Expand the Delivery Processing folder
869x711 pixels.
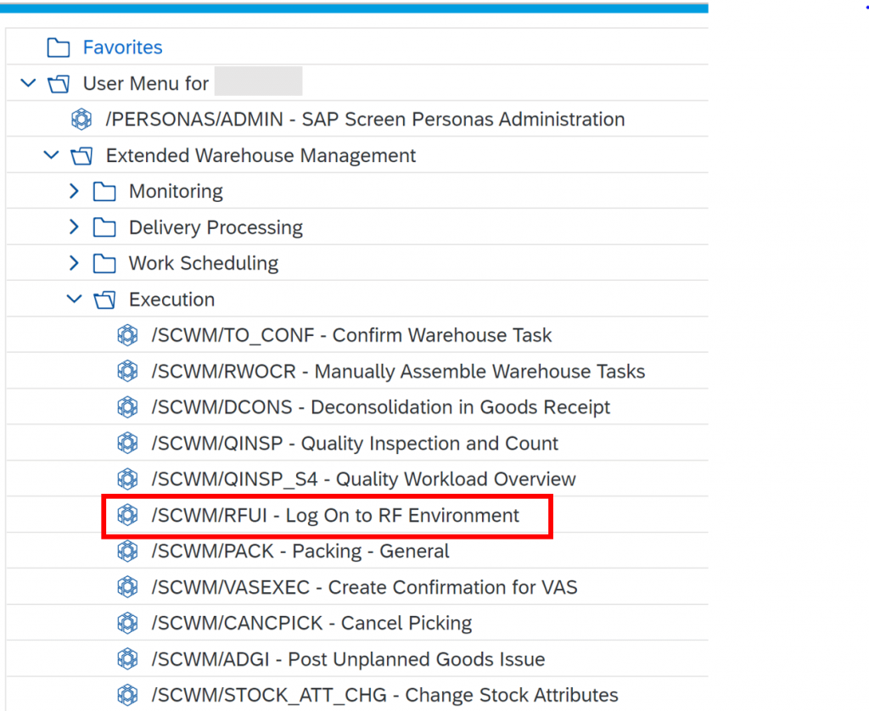pos(75,227)
